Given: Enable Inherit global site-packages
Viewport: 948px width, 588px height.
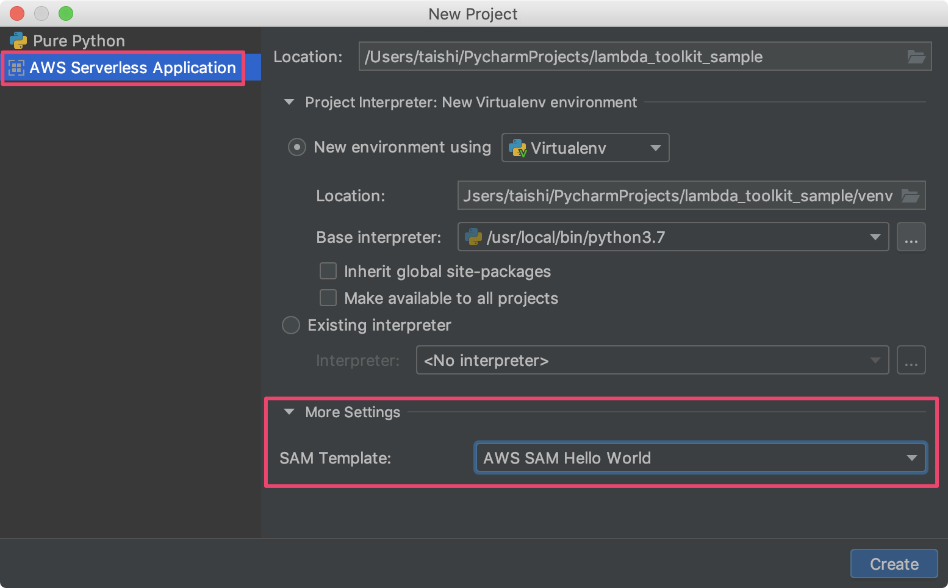Looking at the screenshot, I should (328, 271).
